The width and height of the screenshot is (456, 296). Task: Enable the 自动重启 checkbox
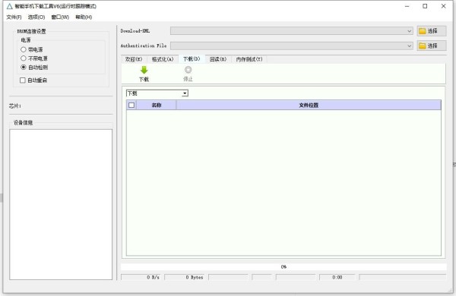pos(23,80)
